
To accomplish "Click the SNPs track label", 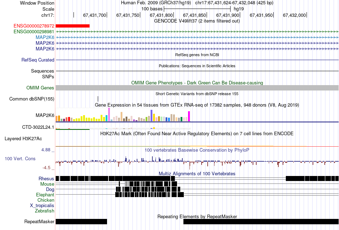I will (x=48, y=77).
